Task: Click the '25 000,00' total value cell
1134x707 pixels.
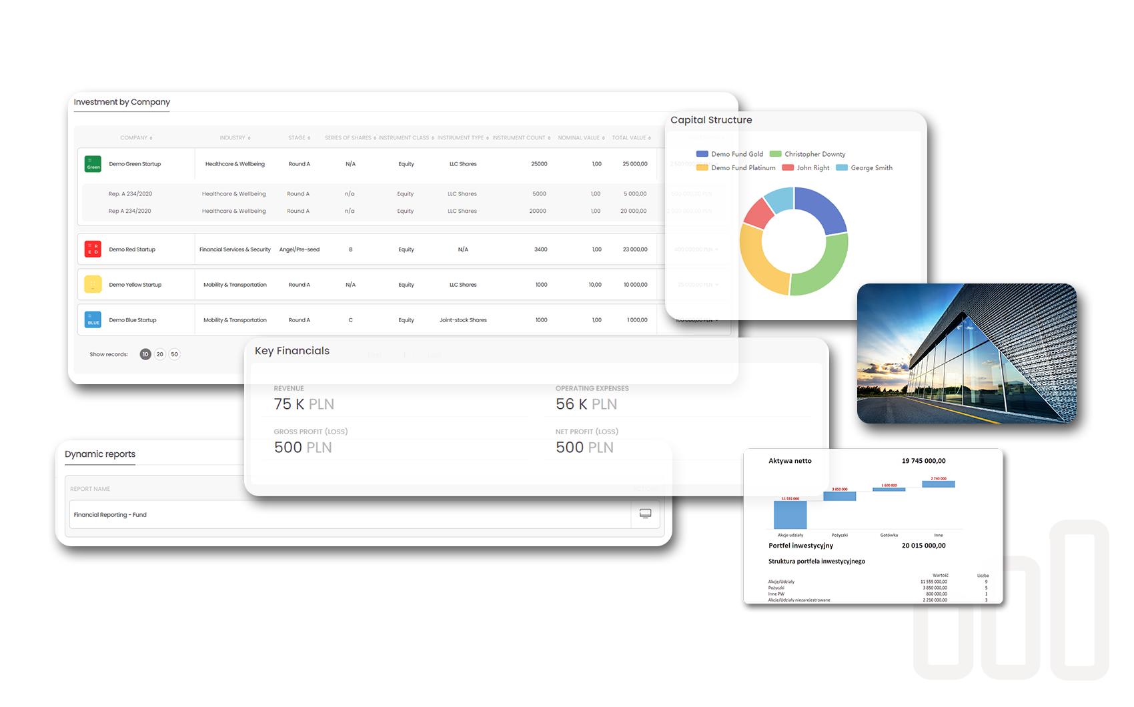Action: click(635, 164)
